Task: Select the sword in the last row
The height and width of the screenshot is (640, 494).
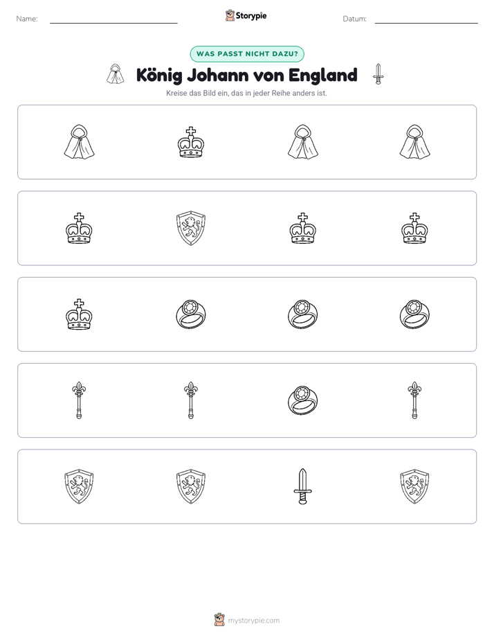Action: (x=302, y=486)
